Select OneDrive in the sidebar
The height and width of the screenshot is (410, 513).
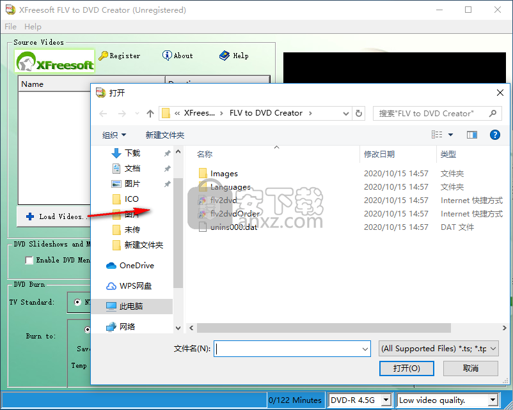click(136, 266)
